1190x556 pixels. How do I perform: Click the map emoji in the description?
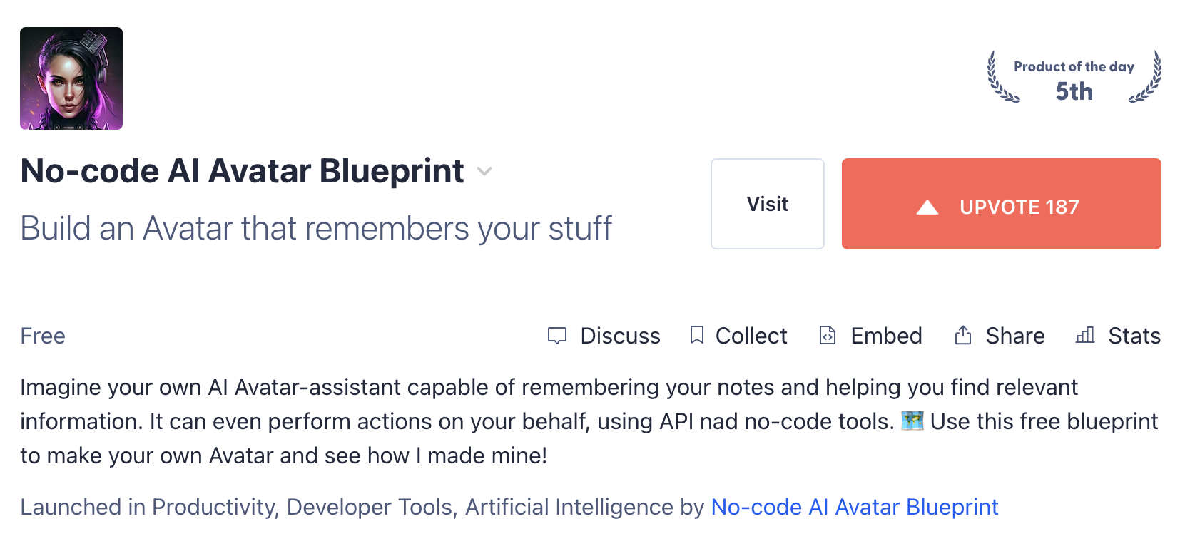click(912, 421)
